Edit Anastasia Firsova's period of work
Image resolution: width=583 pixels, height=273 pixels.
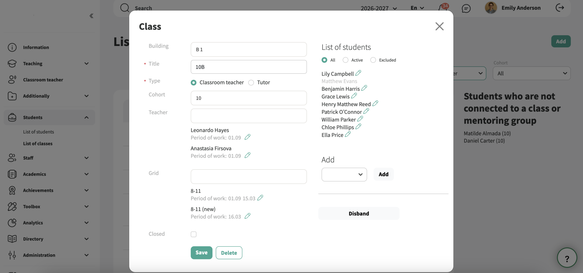coord(247,155)
